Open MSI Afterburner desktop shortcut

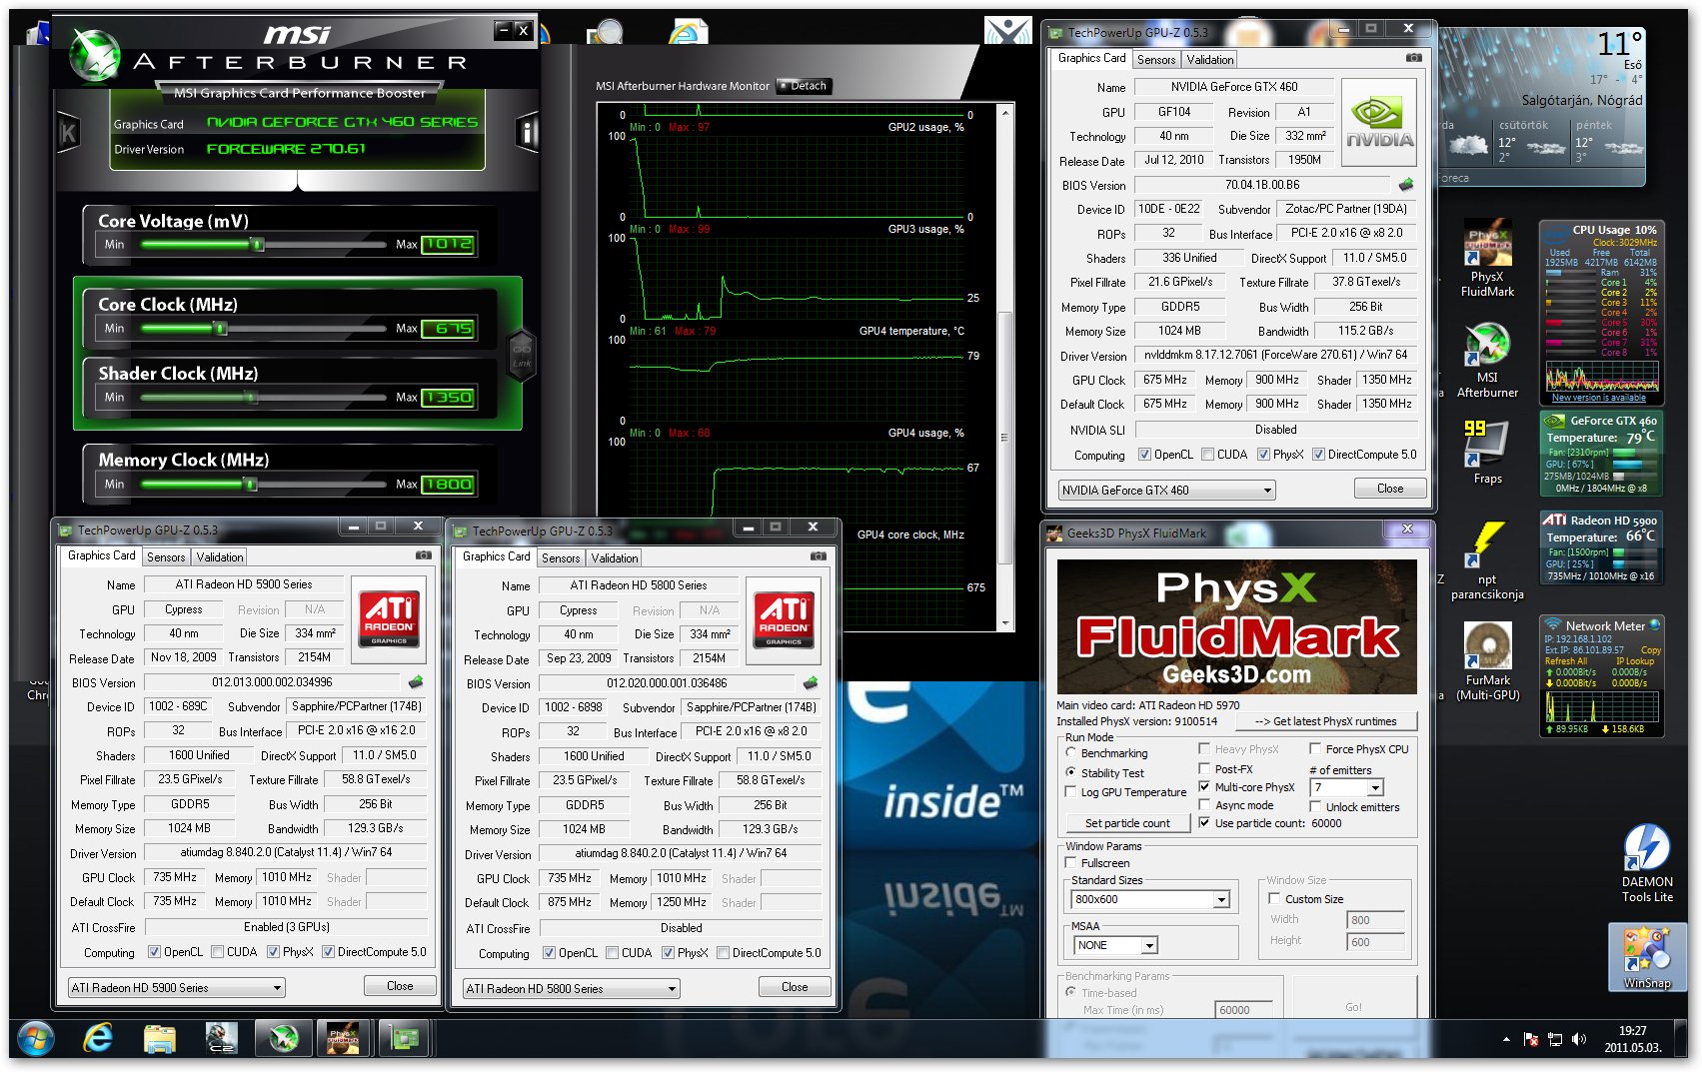click(1487, 360)
